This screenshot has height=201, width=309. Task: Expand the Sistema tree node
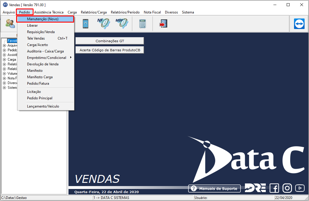[x=4, y=88]
